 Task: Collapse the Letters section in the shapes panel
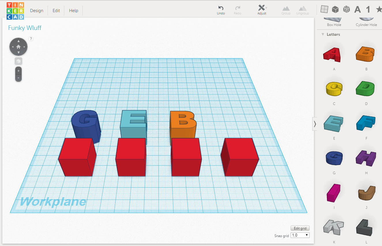pos(323,34)
